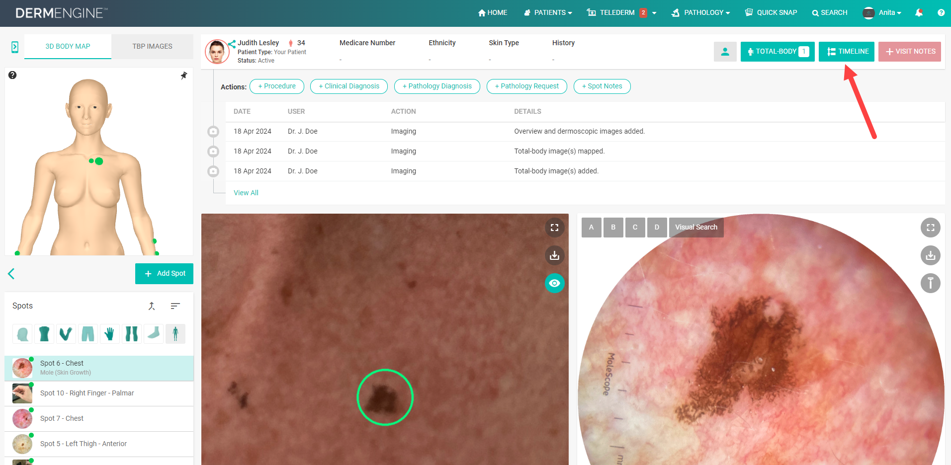Click the View All history link
Viewport: 951px width, 465px height.
(246, 193)
